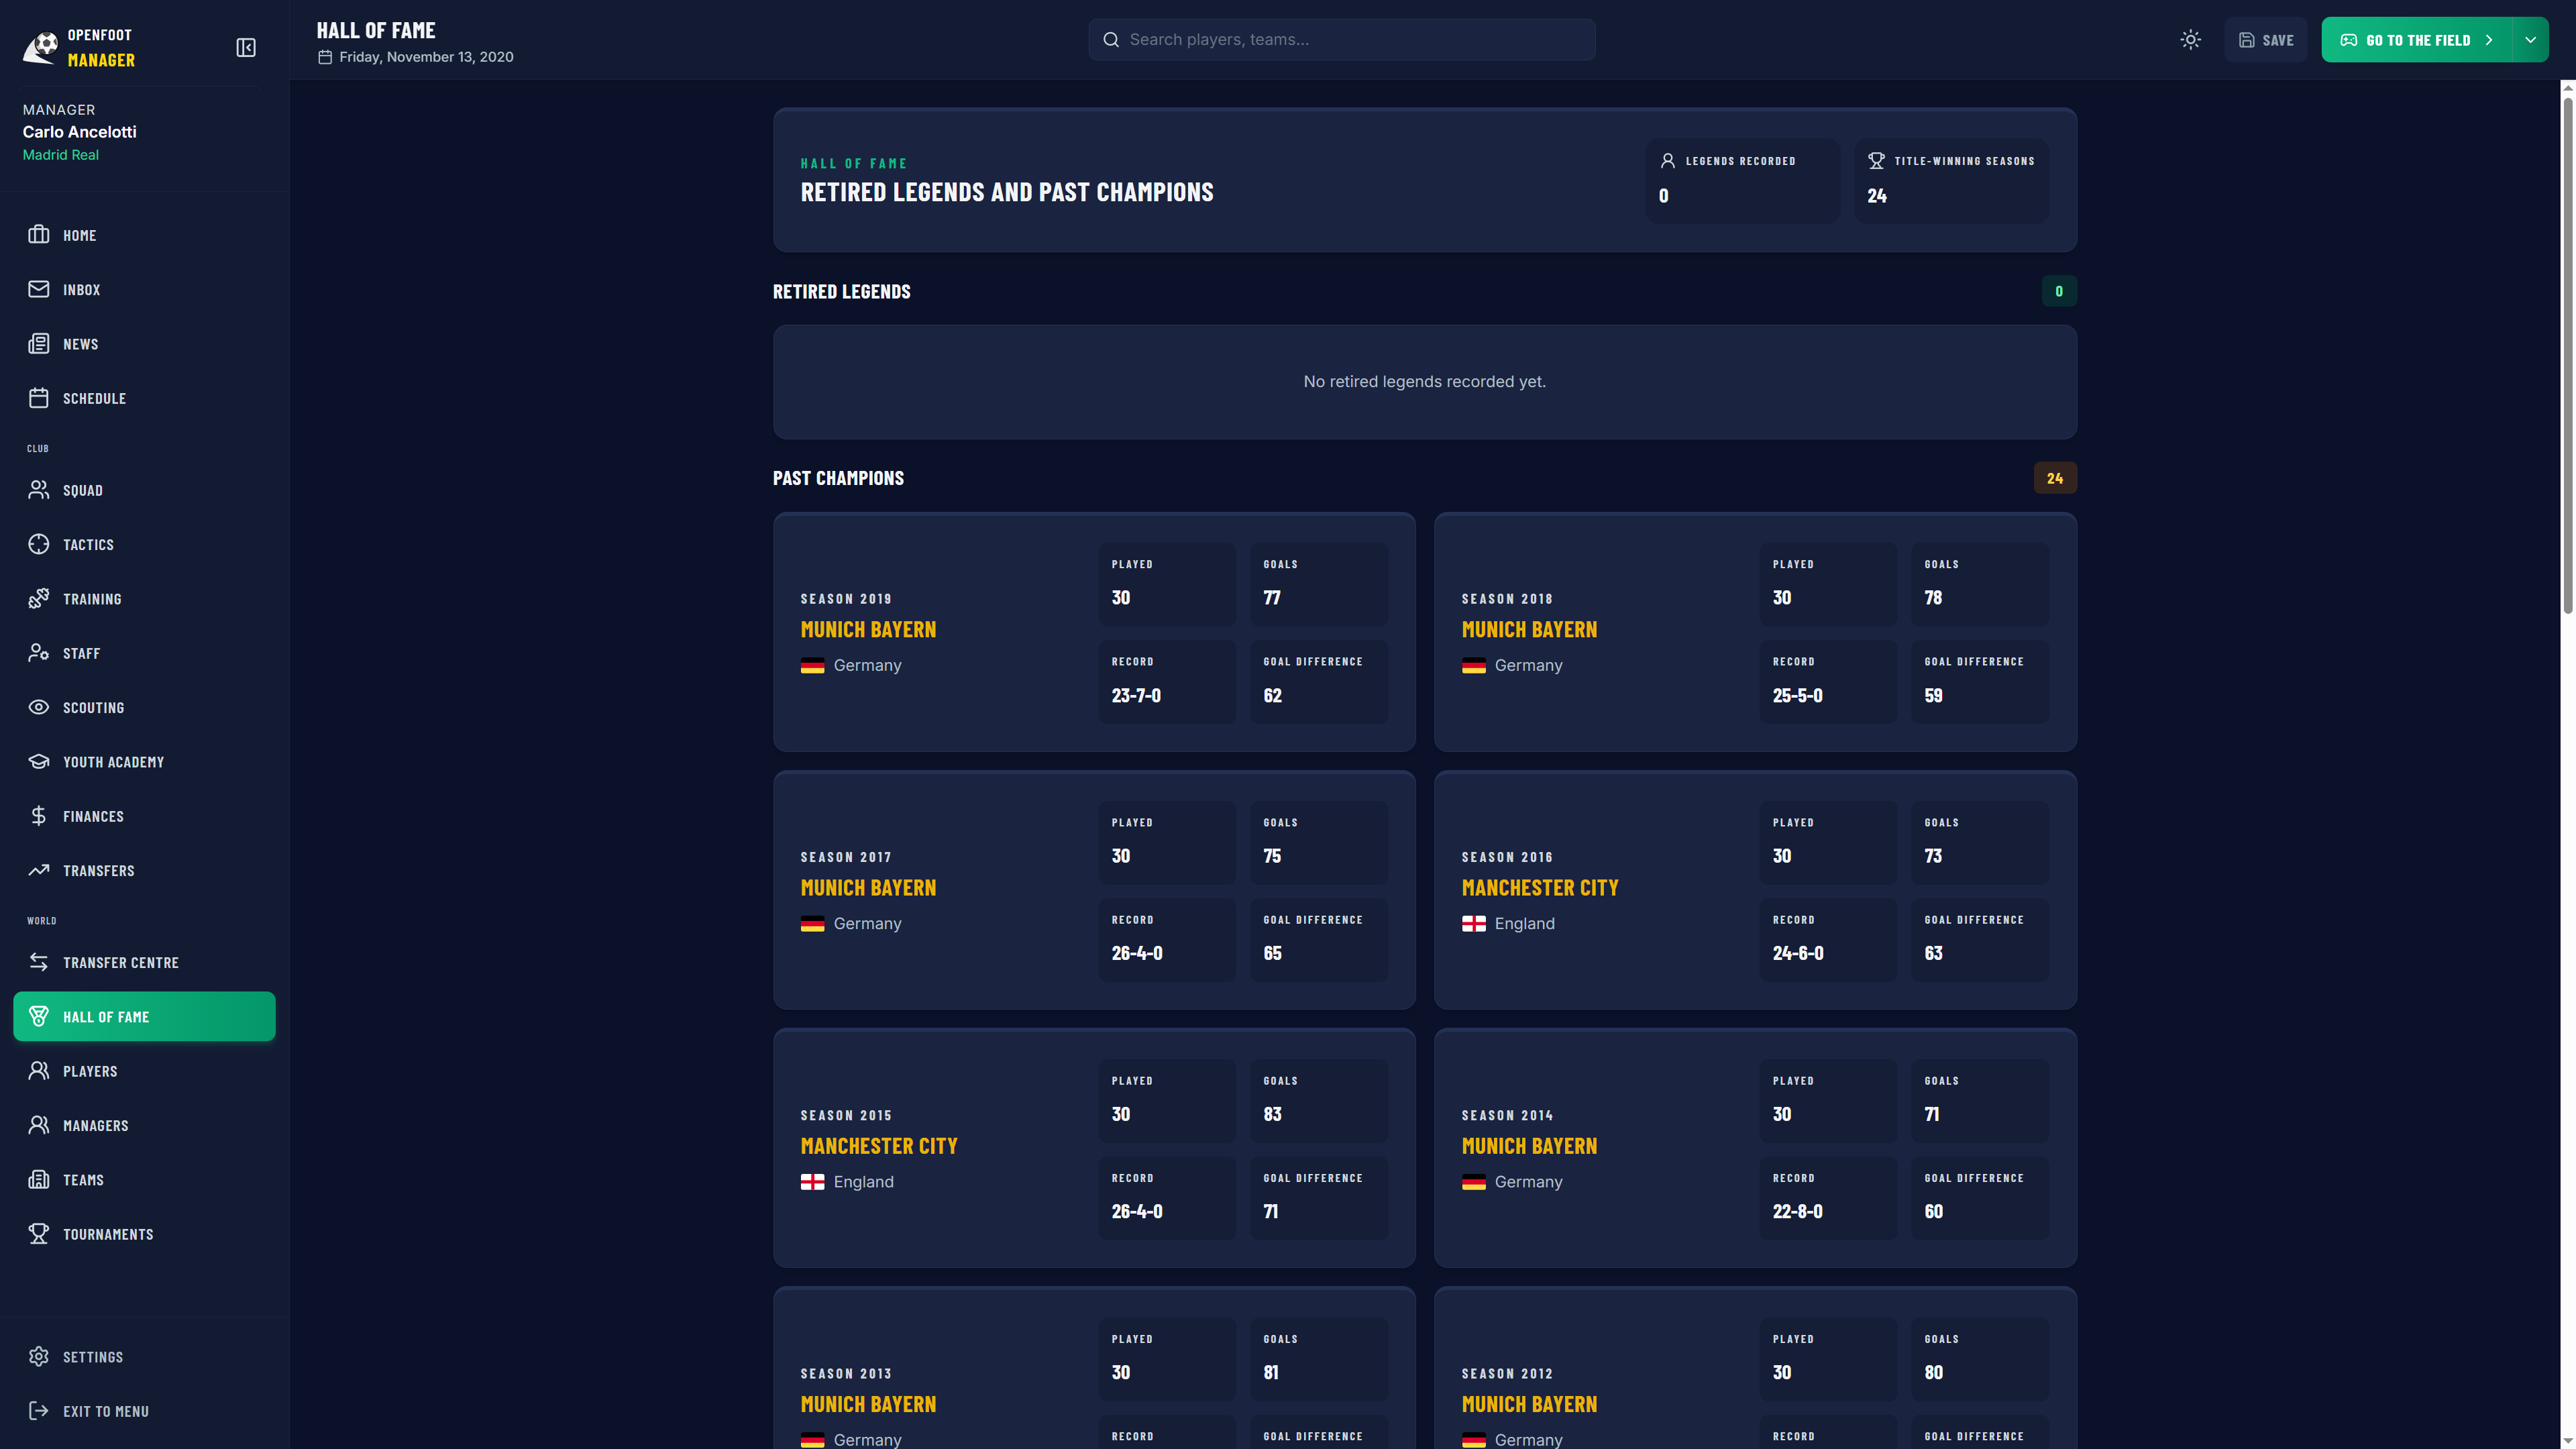Open Settings from the sidebar

click(144, 1357)
